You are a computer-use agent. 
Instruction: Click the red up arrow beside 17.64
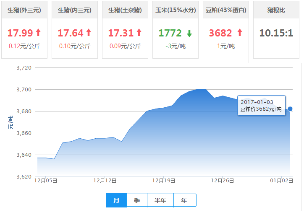click(89, 33)
